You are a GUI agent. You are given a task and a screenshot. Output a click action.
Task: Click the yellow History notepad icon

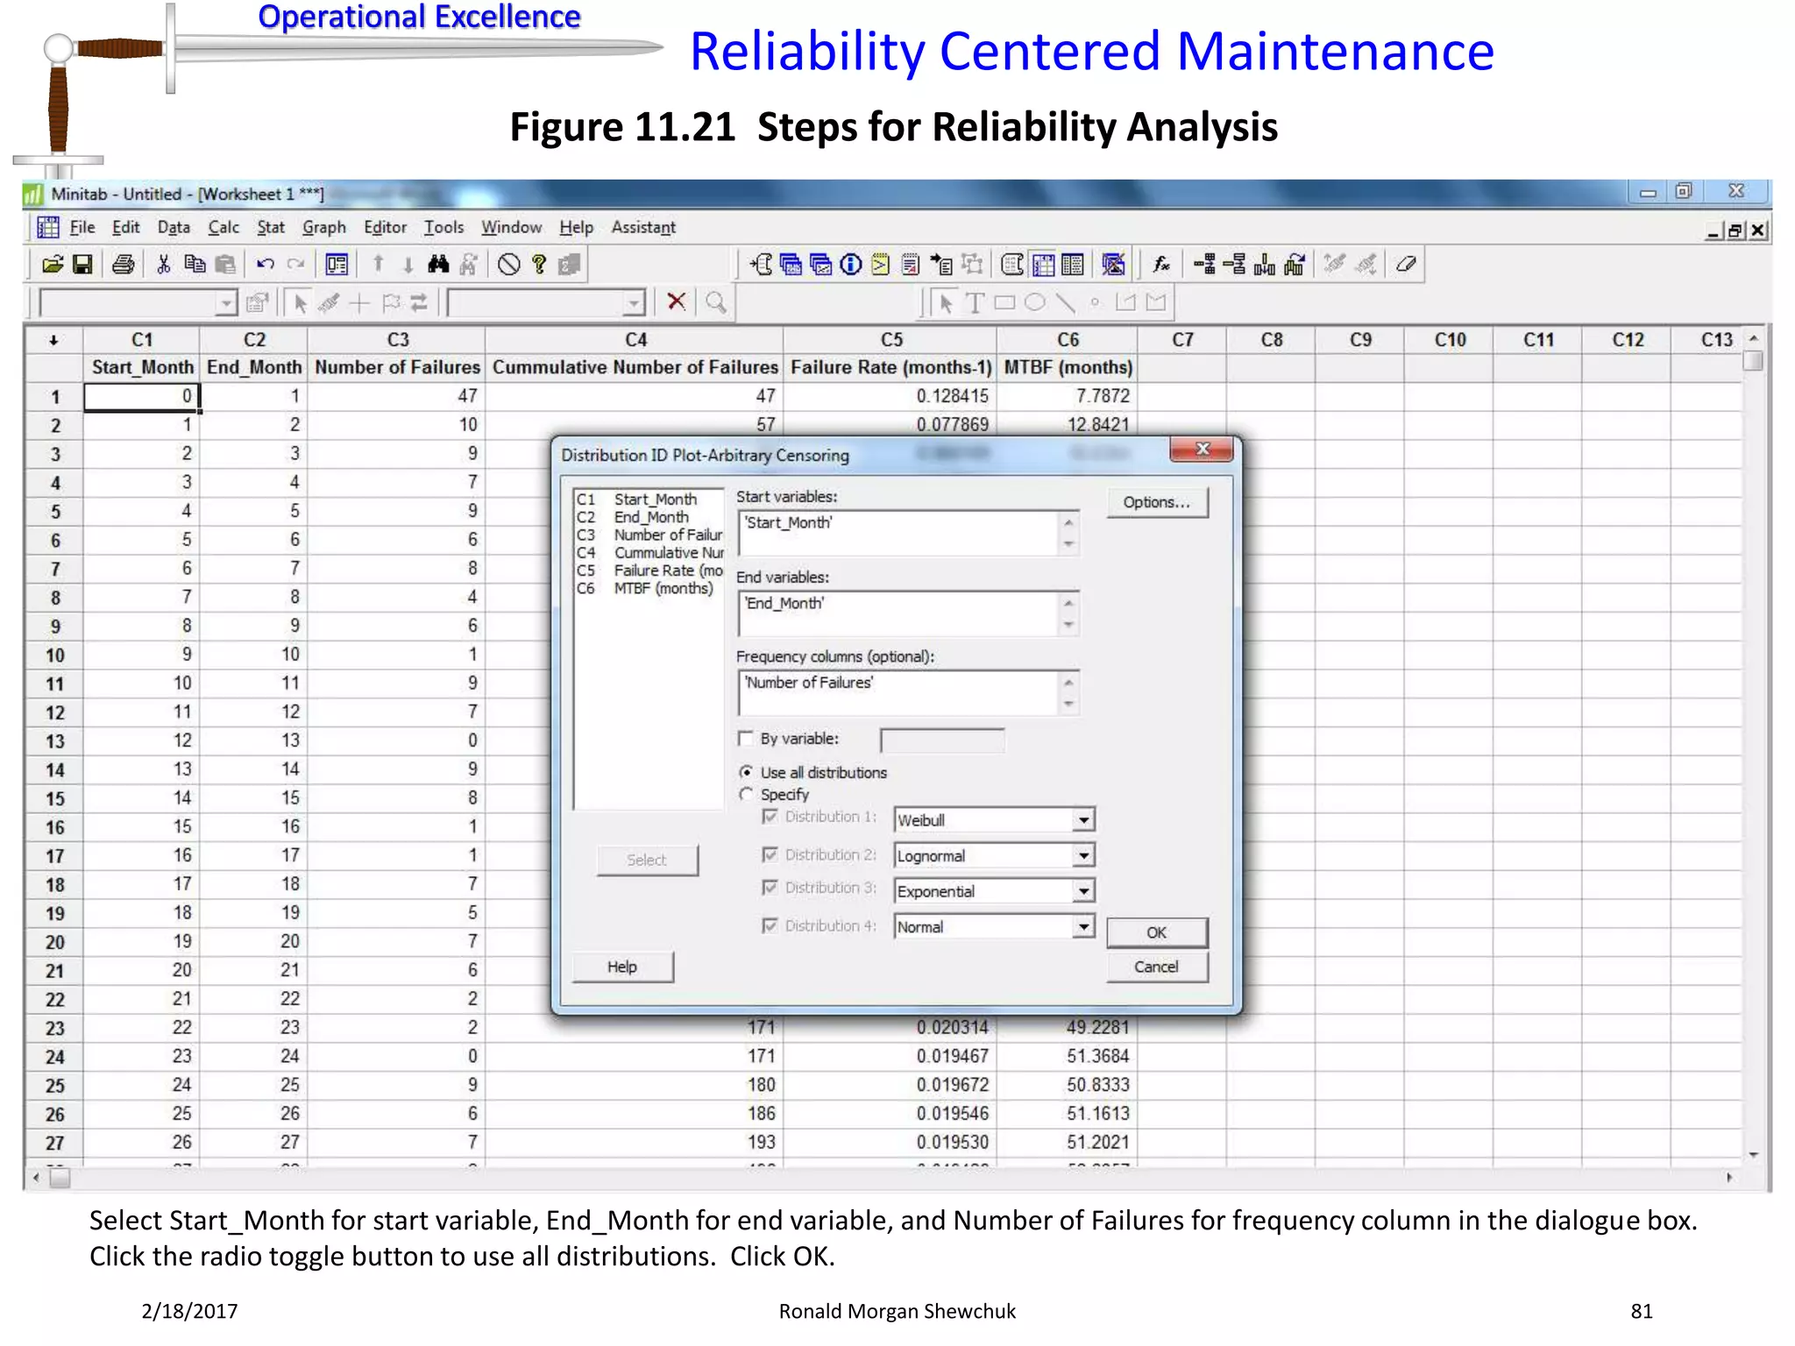coord(880,264)
